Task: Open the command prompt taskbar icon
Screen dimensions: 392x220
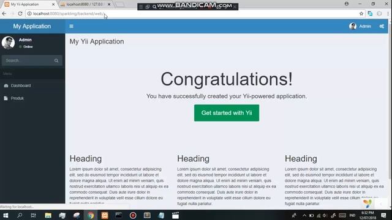Action: pyautogui.click(x=119, y=215)
